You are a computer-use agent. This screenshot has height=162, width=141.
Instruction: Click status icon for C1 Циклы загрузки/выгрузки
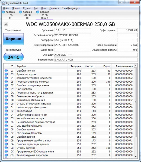point(6,107)
